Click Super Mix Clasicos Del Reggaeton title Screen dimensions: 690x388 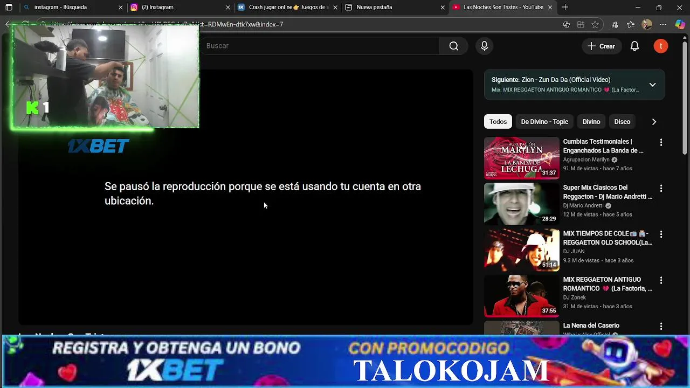click(608, 192)
